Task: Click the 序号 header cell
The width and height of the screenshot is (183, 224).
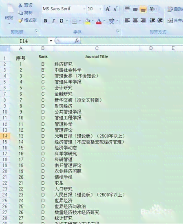Action: pos(21,58)
